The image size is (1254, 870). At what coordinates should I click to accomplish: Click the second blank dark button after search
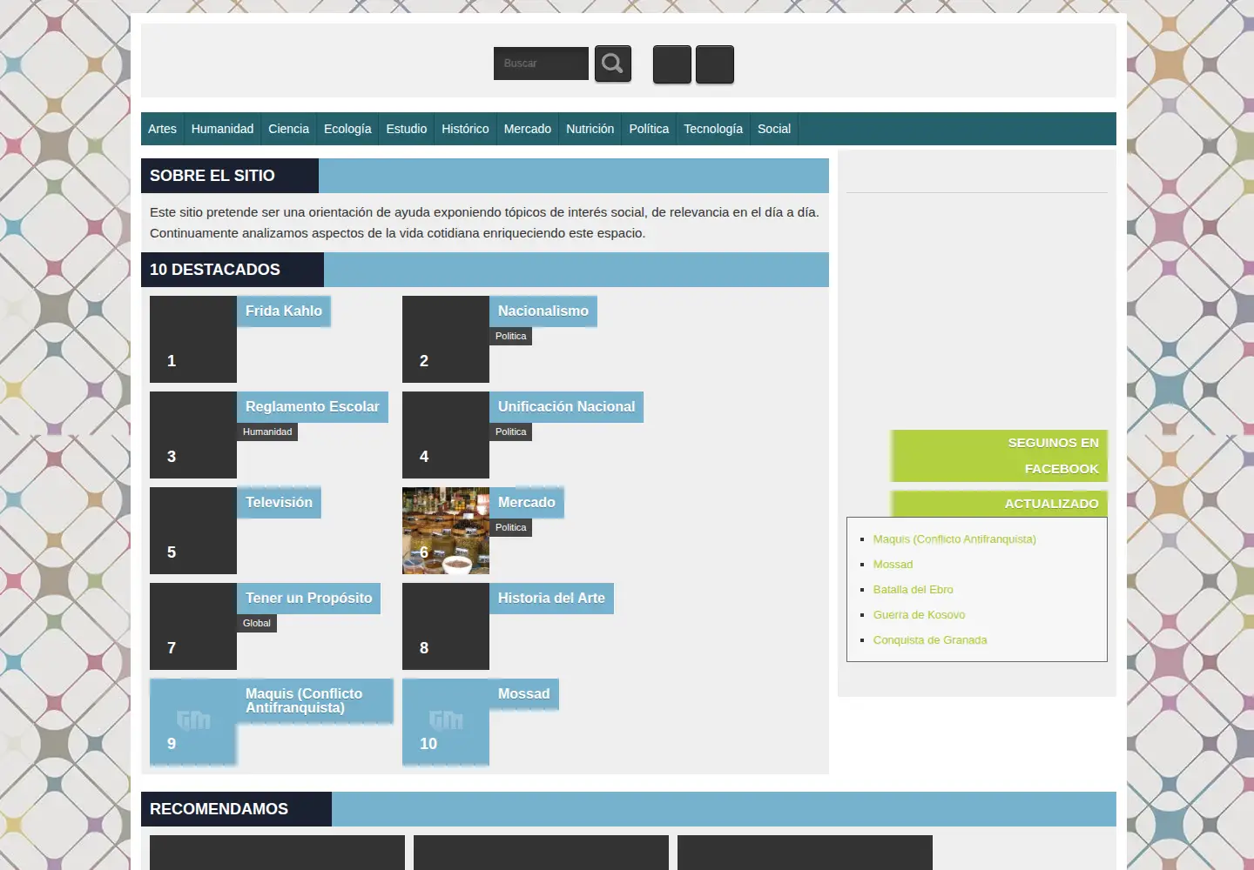[x=715, y=64]
